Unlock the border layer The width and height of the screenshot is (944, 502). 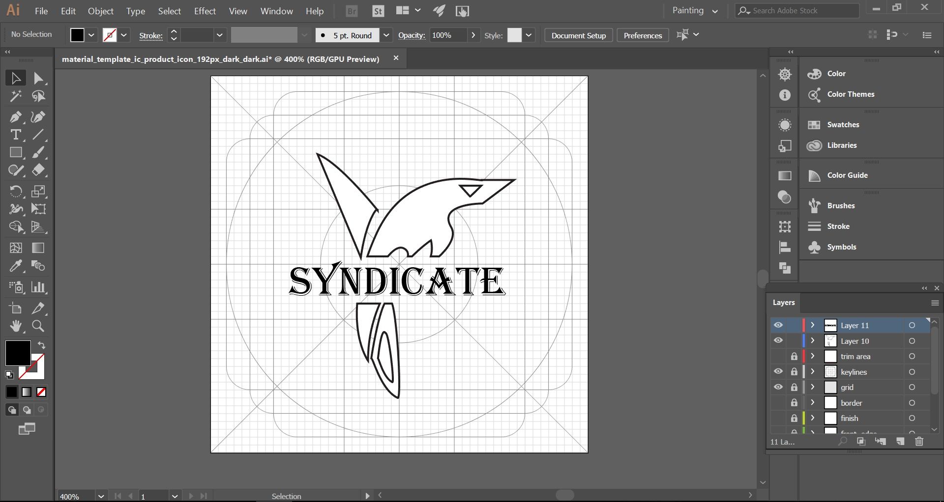point(794,403)
